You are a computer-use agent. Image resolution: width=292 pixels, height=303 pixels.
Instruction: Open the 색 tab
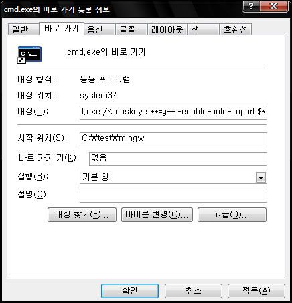point(204,29)
